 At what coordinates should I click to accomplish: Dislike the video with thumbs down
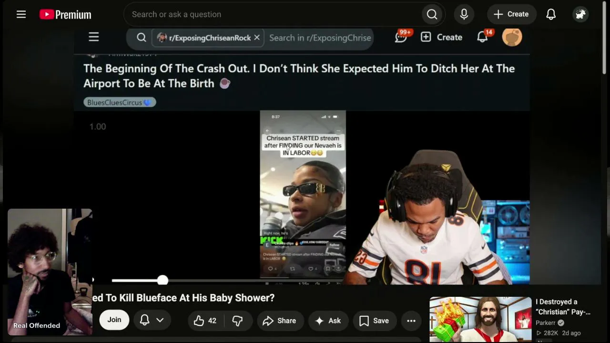[237, 321]
